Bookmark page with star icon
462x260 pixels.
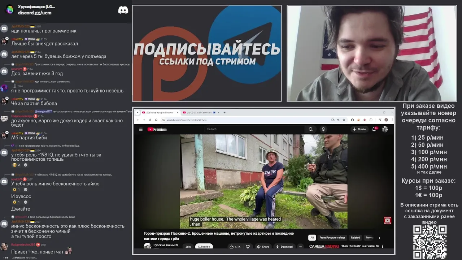344,120
